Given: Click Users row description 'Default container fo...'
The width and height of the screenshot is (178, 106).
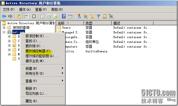Looking at the screenshot, I should 132,28.
